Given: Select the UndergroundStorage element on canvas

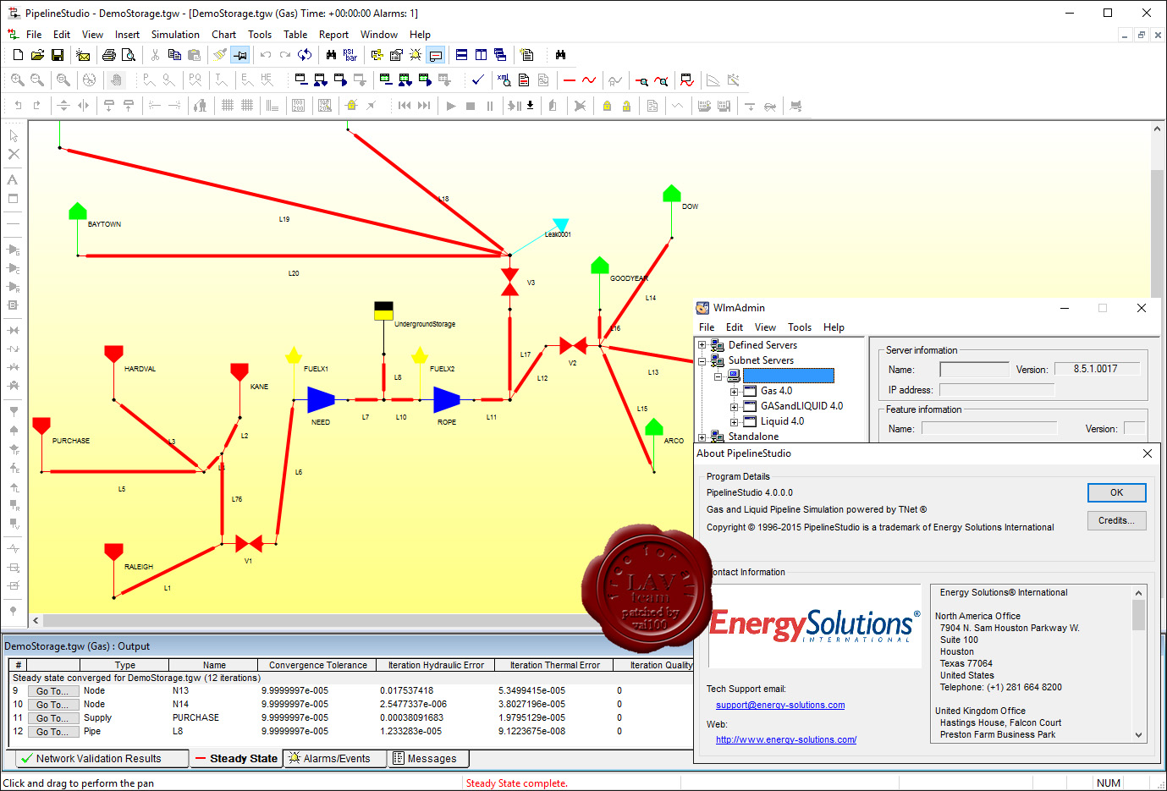Looking at the screenshot, I should coord(383,311).
